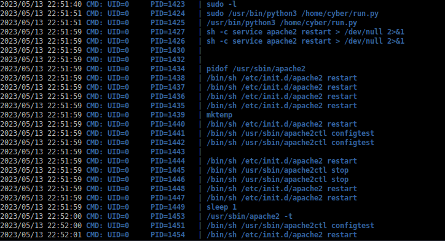Click the 'sudo -l' command text
Viewport: 445px width, 241px height.
coord(221,4)
